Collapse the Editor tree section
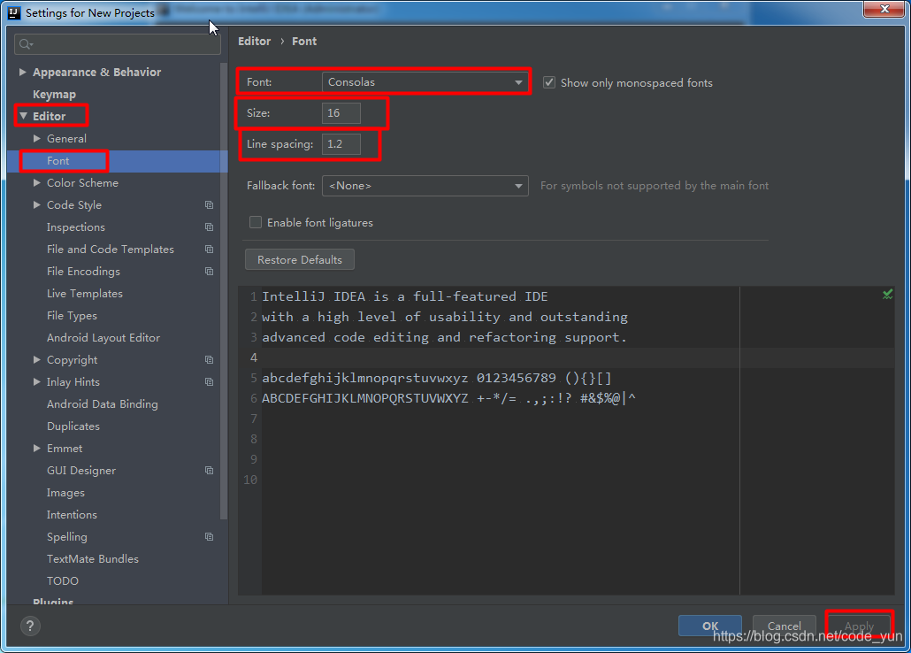This screenshot has width=911, height=653. click(x=23, y=116)
